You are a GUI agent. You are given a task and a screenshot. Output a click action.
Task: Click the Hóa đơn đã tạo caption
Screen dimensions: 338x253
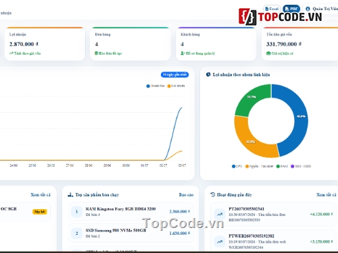coord(110,53)
